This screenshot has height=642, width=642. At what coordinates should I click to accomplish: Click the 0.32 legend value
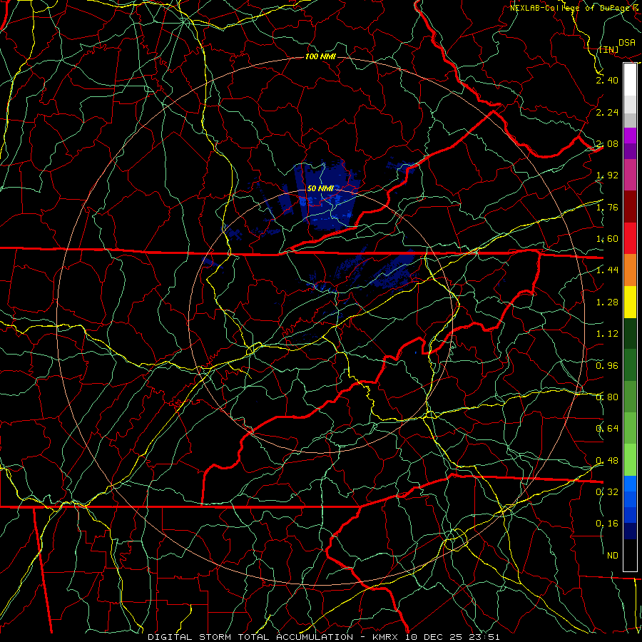(607, 492)
